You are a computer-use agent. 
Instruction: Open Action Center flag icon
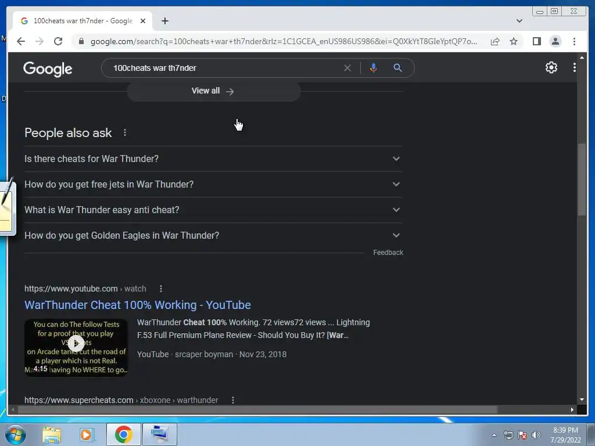(x=522, y=435)
